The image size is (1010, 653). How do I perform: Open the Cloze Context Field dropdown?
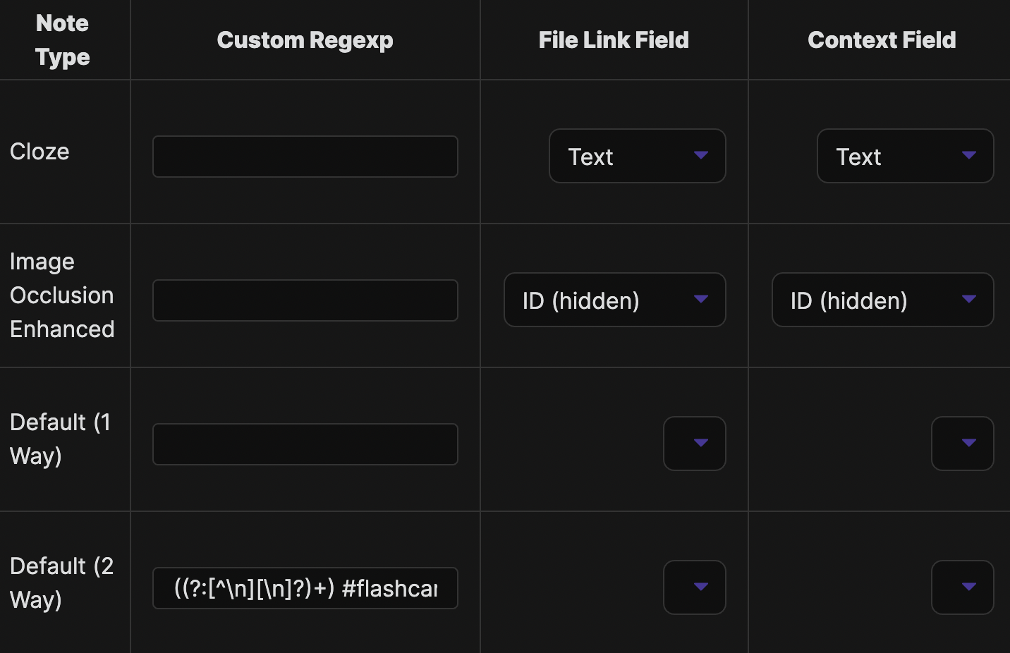[905, 156]
